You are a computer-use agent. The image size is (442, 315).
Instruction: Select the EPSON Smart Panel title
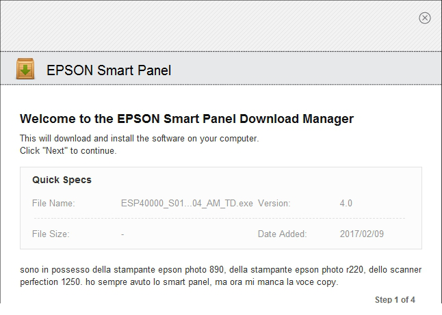[x=109, y=70]
